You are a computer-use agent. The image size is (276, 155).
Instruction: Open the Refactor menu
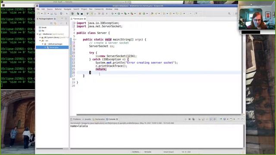(58, 9)
